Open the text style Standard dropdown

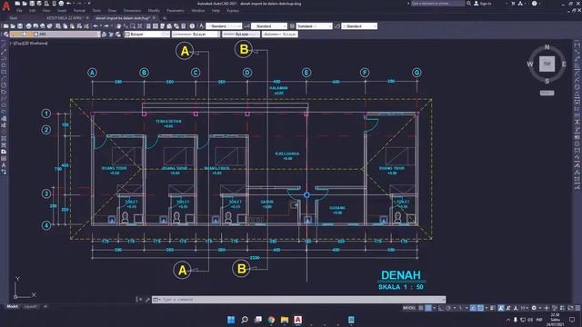(224, 26)
